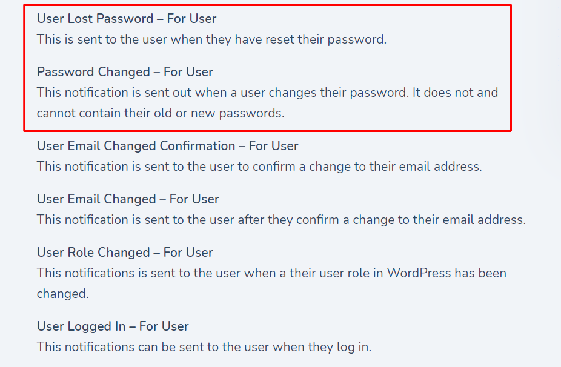Screen dimensions: 561x367
Task: Click the text mentioning user role in WordPress
Action: coord(271,273)
